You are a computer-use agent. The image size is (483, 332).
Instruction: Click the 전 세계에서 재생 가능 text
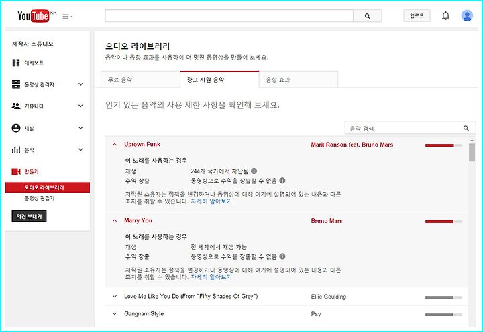219,247
